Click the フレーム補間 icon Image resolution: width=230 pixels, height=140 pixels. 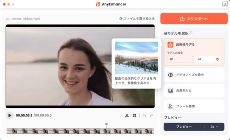pyautogui.click(x=170, y=106)
